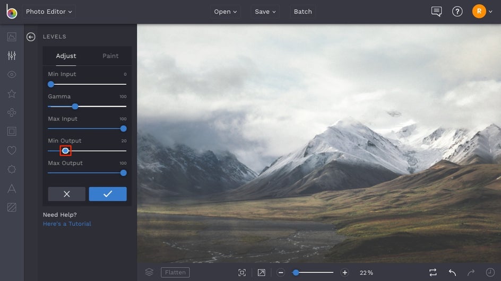Open the Artsy flower icon
This screenshot has width=501, height=281.
[12, 112]
